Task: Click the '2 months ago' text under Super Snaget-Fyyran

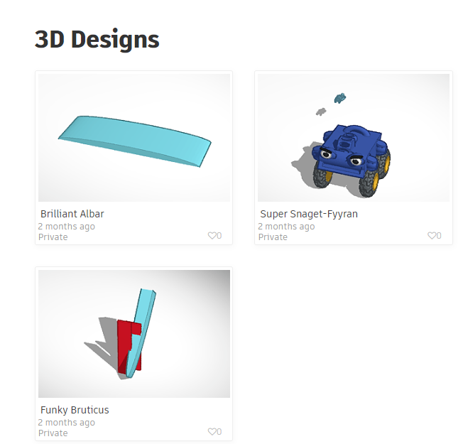Action: click(286, 227)
